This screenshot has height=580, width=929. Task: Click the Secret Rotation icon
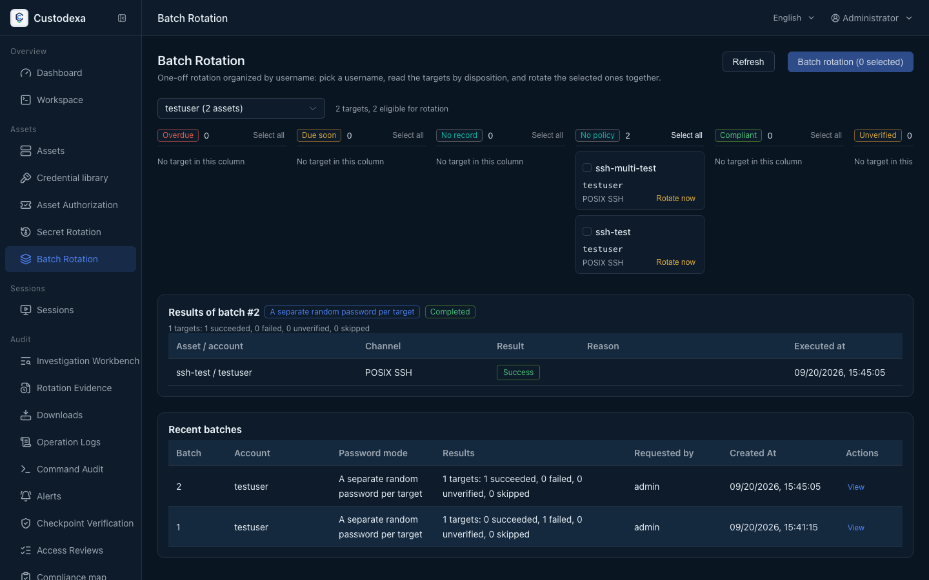click(x=26, y=232)
